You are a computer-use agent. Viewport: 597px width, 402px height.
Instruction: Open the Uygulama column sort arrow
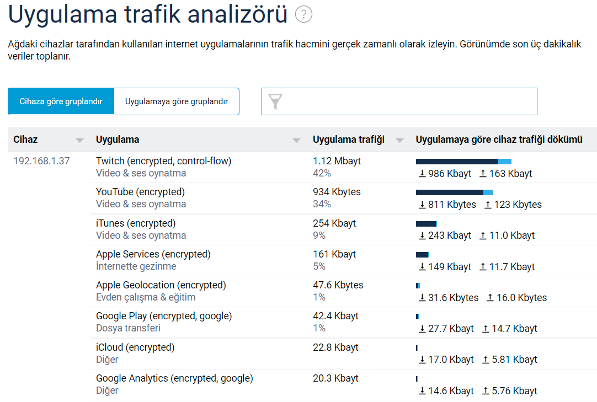tap(297, 141)
